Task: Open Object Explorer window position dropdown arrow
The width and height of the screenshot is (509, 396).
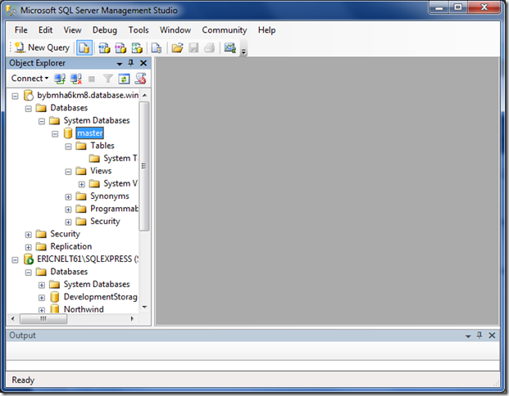Action: click(x=120, y=64)
